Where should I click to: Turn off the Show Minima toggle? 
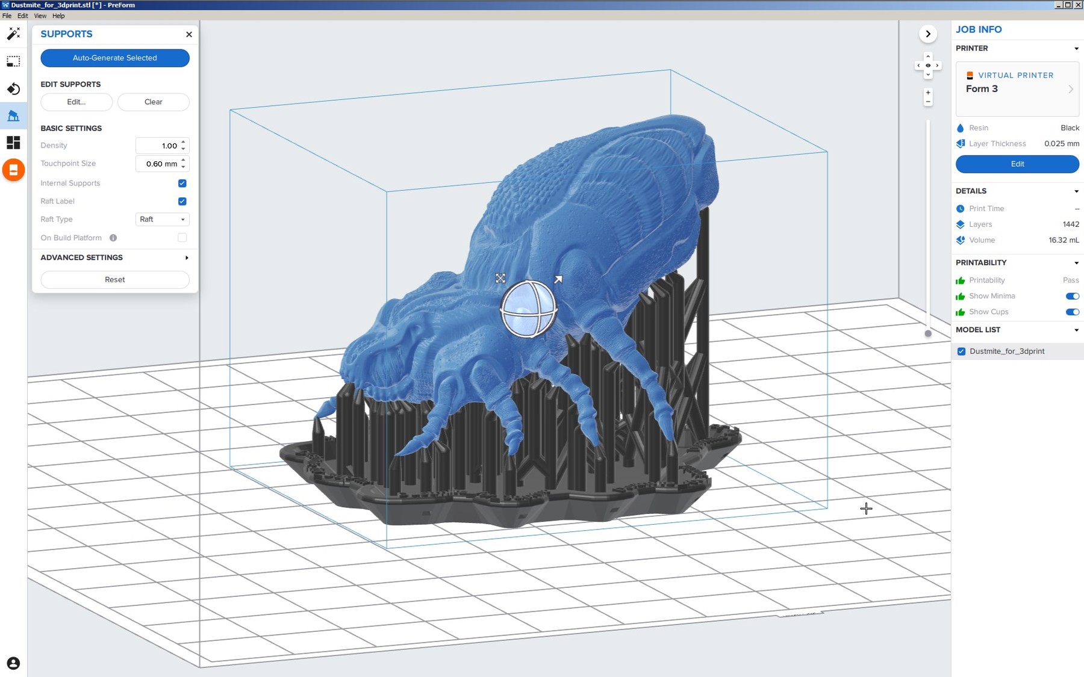(1073, 296)
